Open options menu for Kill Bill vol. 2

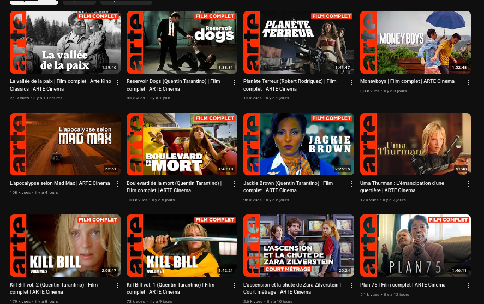coord(118,285)
